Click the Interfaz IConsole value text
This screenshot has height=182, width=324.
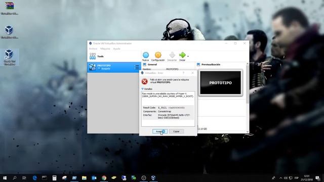[174, 116]
